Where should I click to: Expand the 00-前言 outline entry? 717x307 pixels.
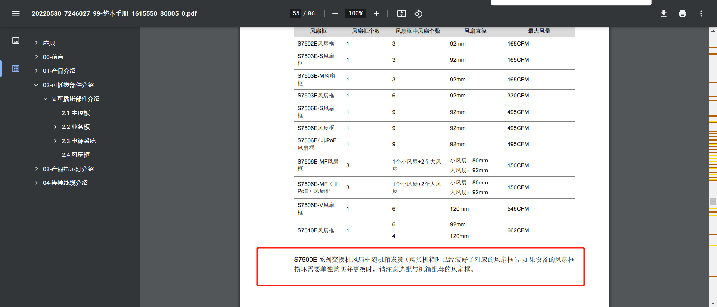point(36,57)
